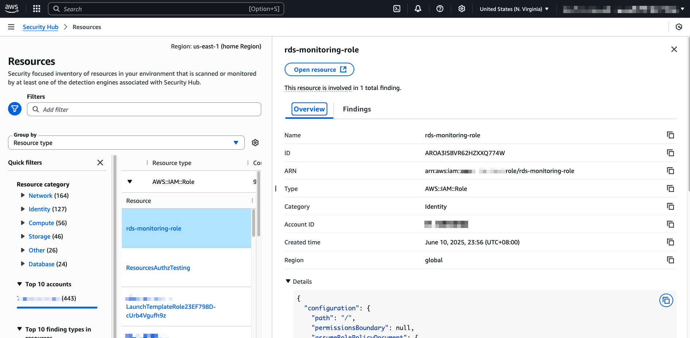The height and width of the screenshot is (338, 690).
Task: Open the LaunchTemplateRole23EF798D resource
Action: click(x=171, y=311)
